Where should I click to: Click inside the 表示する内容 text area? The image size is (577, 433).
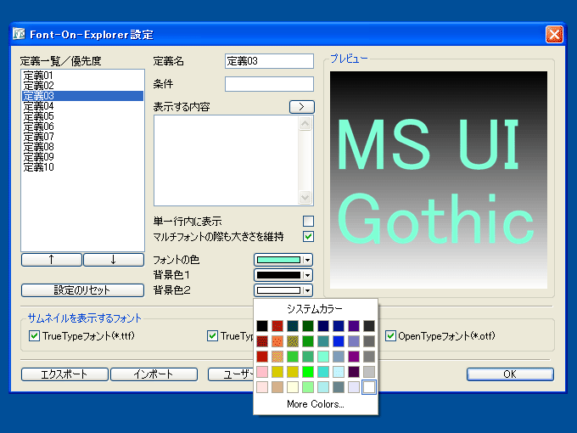(226, 160)
